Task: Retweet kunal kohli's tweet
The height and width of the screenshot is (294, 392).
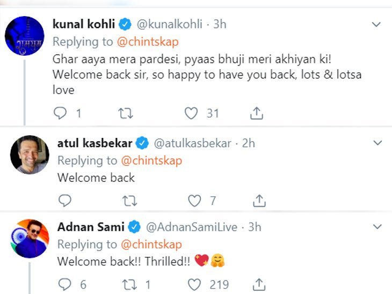Action: (x=125, y=113)
